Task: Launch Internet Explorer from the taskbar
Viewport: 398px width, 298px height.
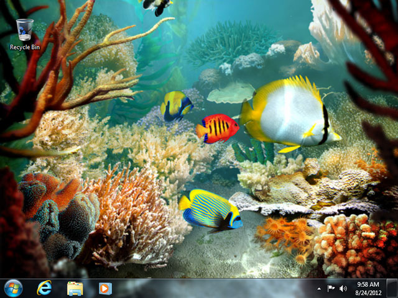Action: [44, 288]
